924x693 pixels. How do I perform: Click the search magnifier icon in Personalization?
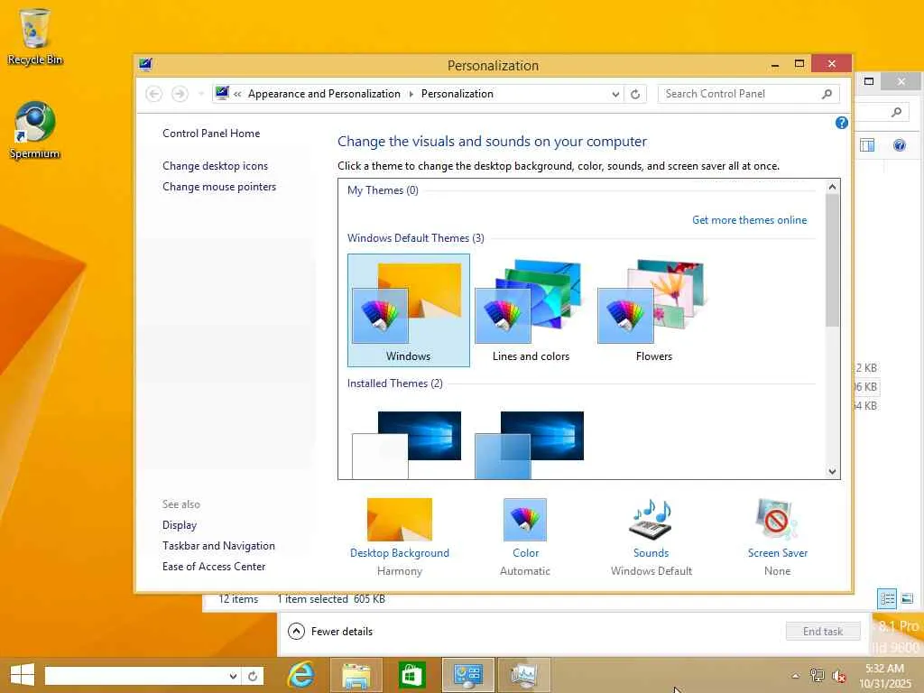[x=827, y=94]
